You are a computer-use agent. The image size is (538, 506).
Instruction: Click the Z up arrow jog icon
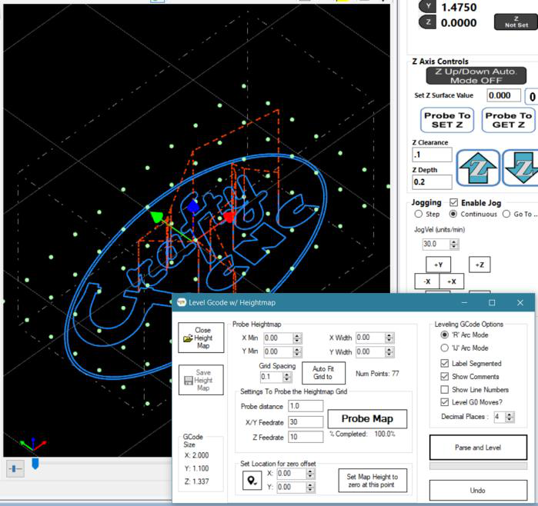pyautogui.click(x=478, y=168)
